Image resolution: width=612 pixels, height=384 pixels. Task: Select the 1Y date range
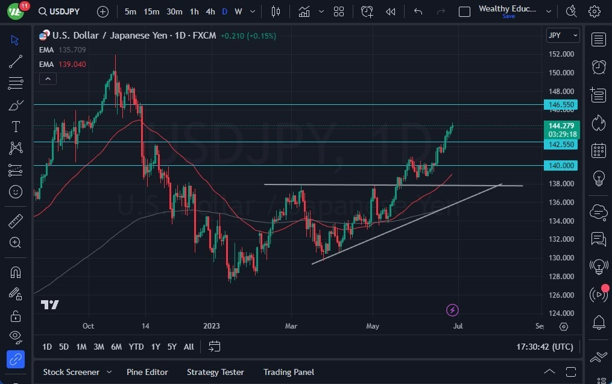click(x=155, y=347)
